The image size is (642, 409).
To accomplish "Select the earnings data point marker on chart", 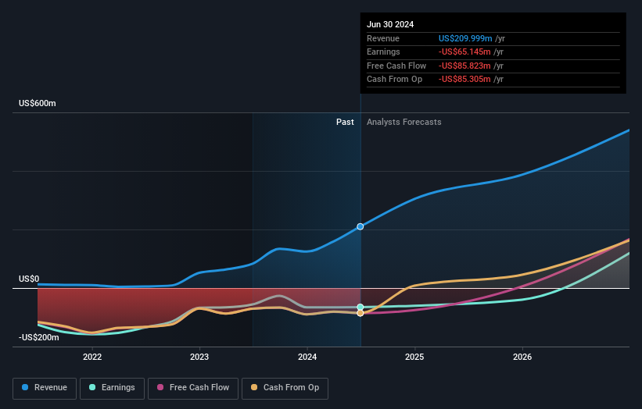I will (360, 307).
